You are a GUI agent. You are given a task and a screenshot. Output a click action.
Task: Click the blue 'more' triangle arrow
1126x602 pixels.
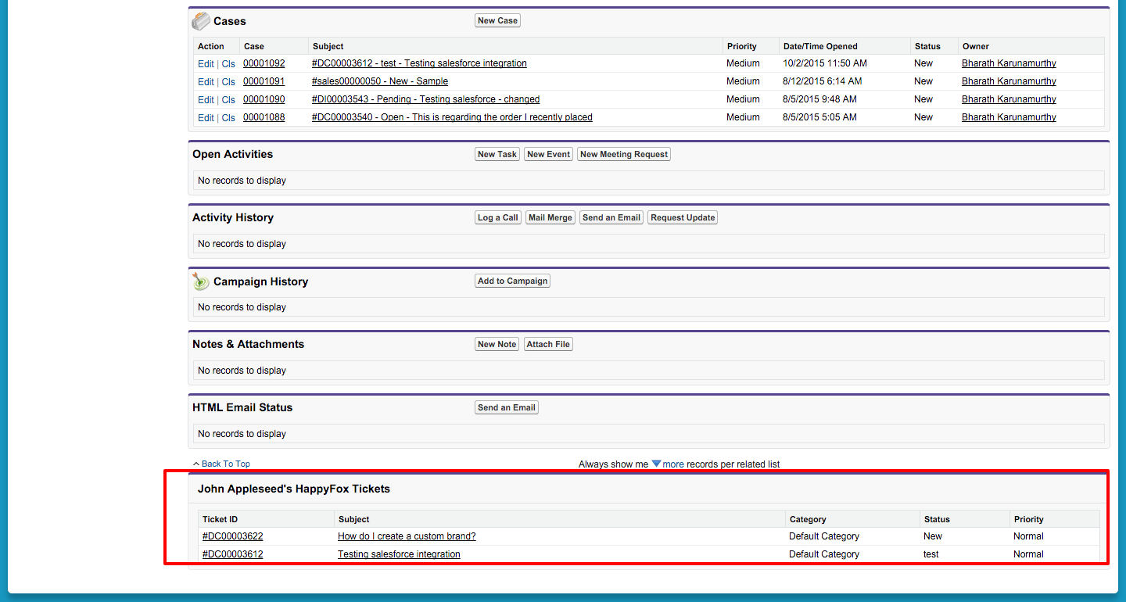[656, 464]
